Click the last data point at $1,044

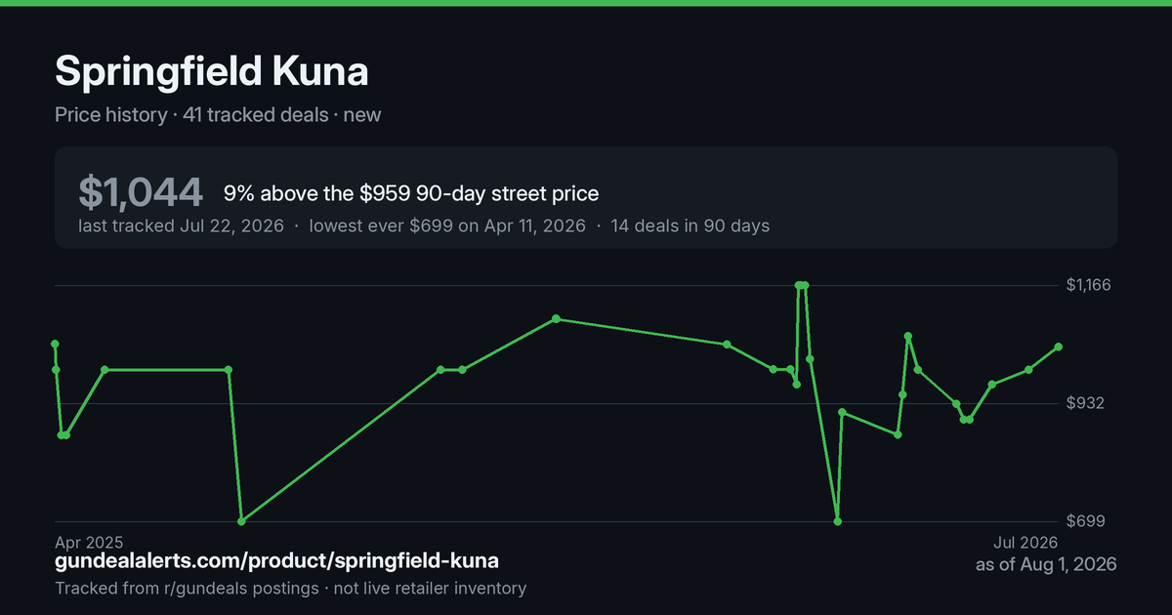(1059, 347)
